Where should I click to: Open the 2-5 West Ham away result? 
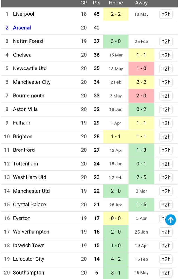141,177
